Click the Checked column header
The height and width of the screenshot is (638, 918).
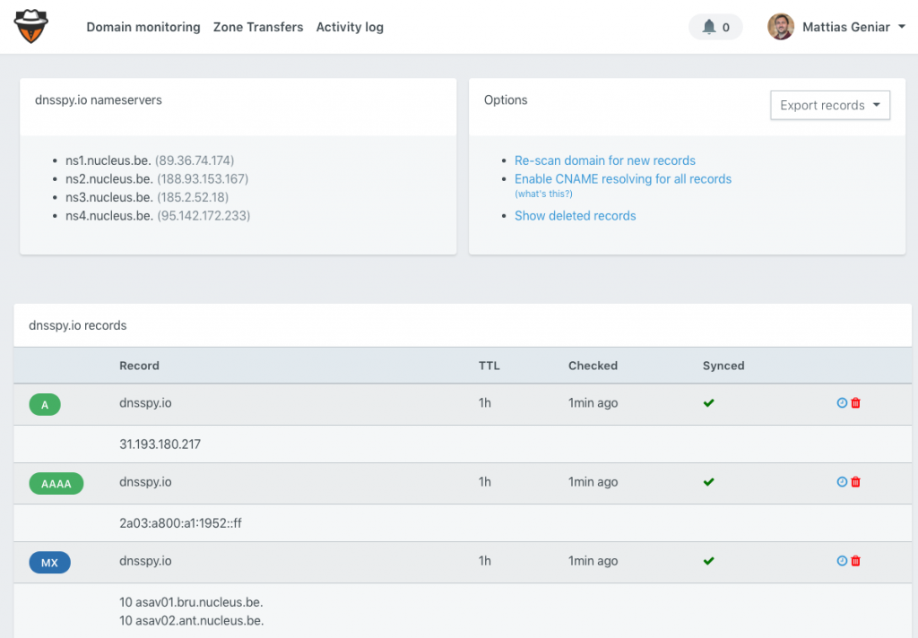pos(593,366)
